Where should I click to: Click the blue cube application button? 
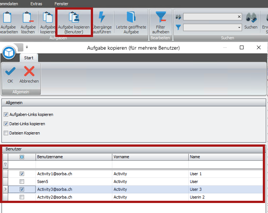(x=9, y=53)
